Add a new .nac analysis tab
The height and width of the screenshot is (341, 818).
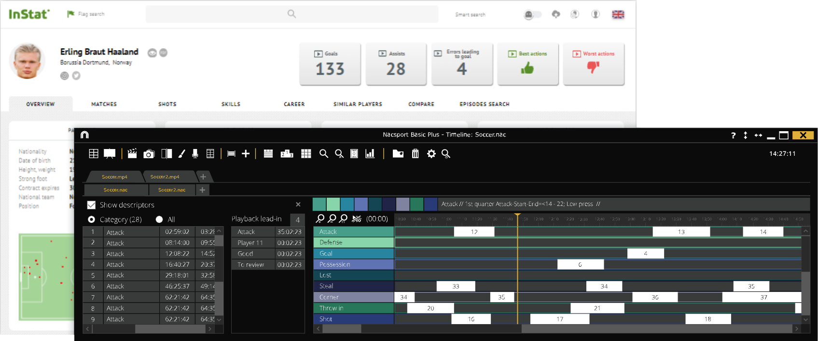202,190
